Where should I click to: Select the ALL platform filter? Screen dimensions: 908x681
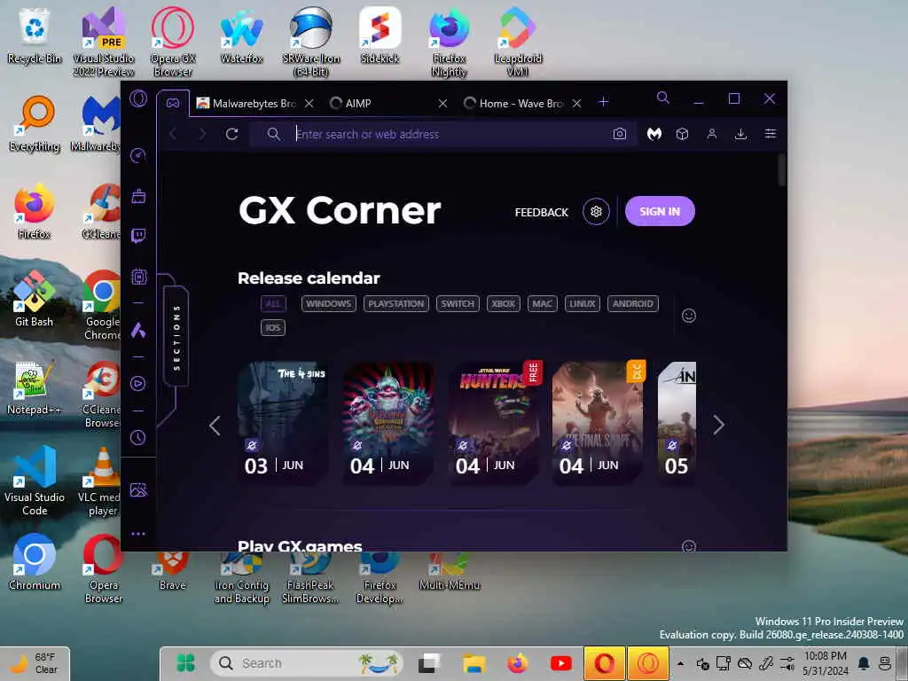[273, 303]
